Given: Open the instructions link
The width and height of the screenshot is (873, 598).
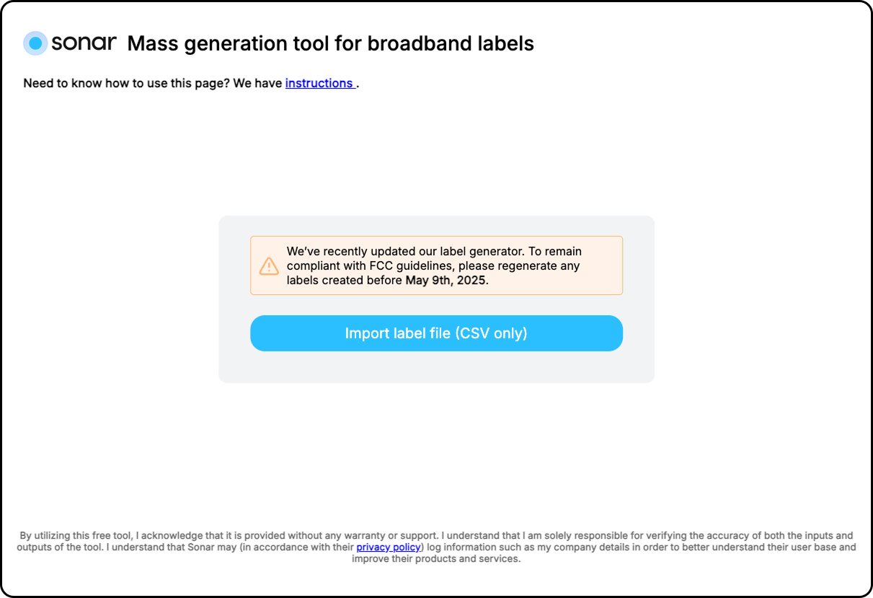Looking at the screenshot, I should [319, 83].
